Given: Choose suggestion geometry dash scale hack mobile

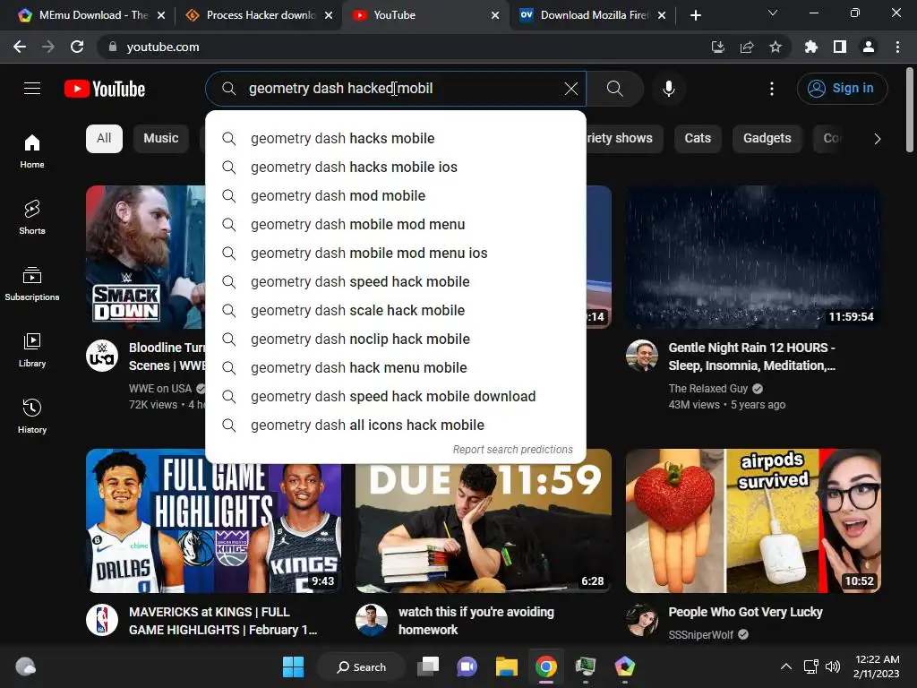Looking at the screenshot, I should click(396, 311).
